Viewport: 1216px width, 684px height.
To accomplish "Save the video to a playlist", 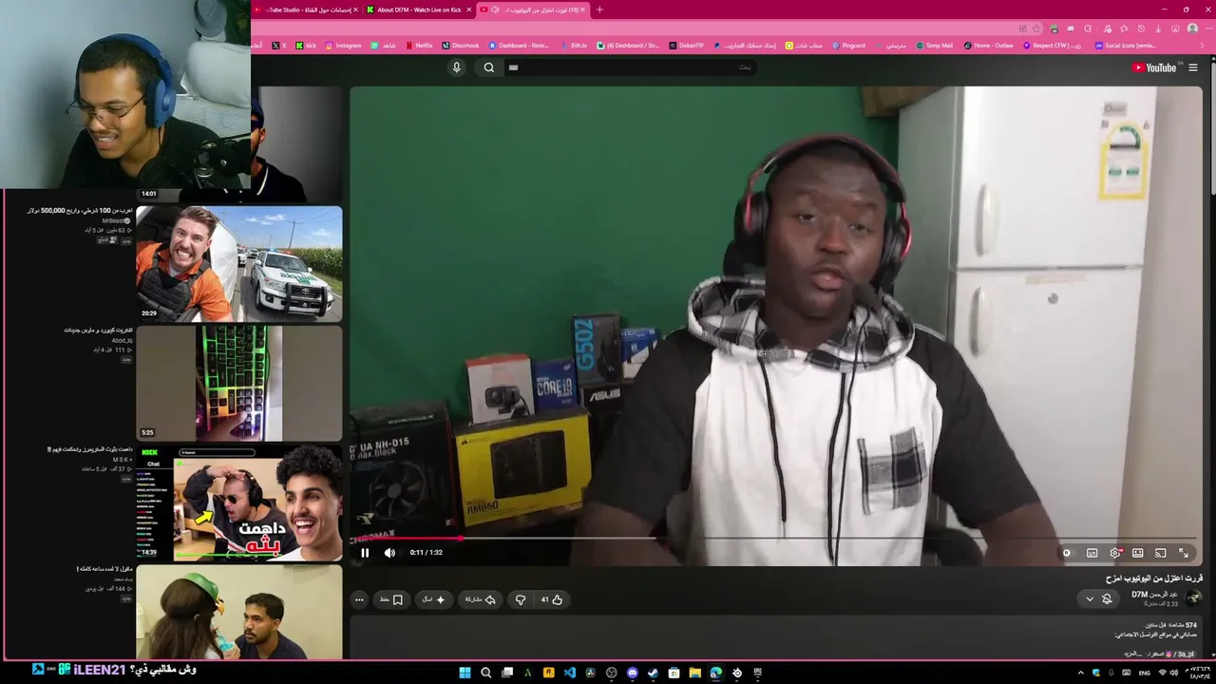I will click(x=391, y=599).
